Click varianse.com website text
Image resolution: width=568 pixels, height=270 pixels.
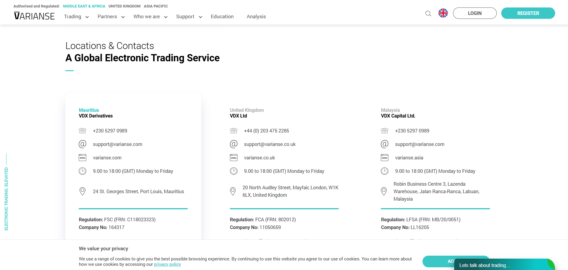[107, 158]
